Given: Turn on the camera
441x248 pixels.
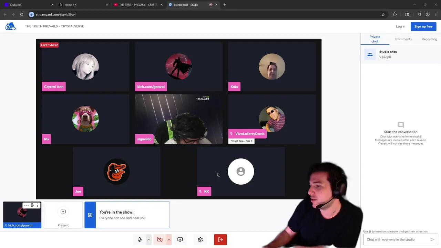Looking at the screenshot, I should click(160, 240).
